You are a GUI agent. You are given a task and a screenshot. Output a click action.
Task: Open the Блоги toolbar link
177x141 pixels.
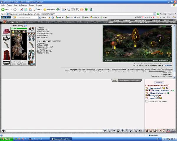click(x=69, y=17)
